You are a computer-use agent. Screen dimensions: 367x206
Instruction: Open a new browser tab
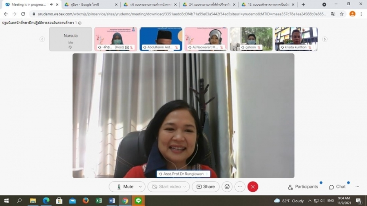pyautogui.click(x=303, y=4)
